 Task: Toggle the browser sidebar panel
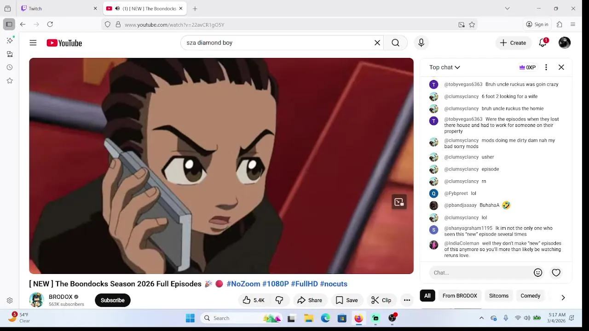9,24
